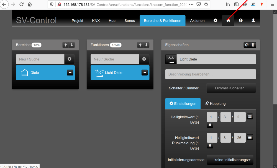Image resolution: width=277 pixels, height=168 pixels.
Task: Change function icon next to Licht Diele name
Action: pyautogui.click(x=171, y=59)
